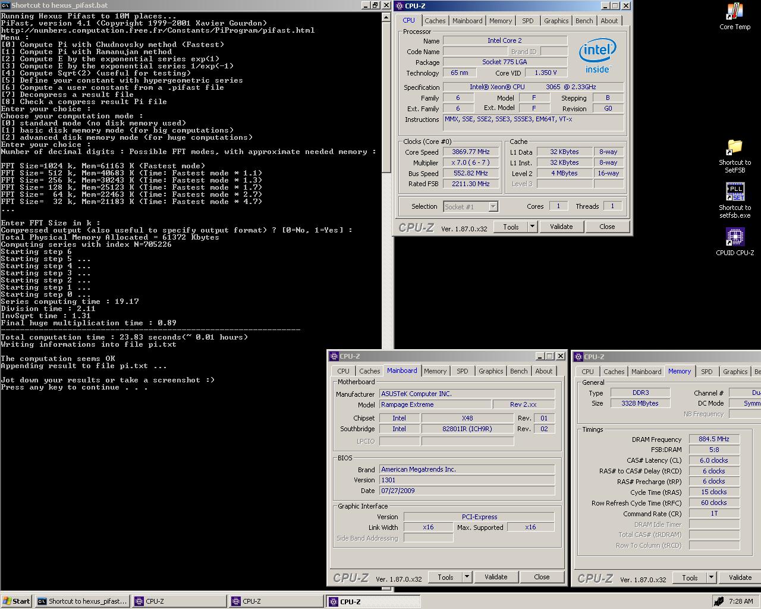The width and height of the screenshot is (761, 609).
Task: Select Bench tab in Mainboard CPU-Z window
Action: point(518,371)
